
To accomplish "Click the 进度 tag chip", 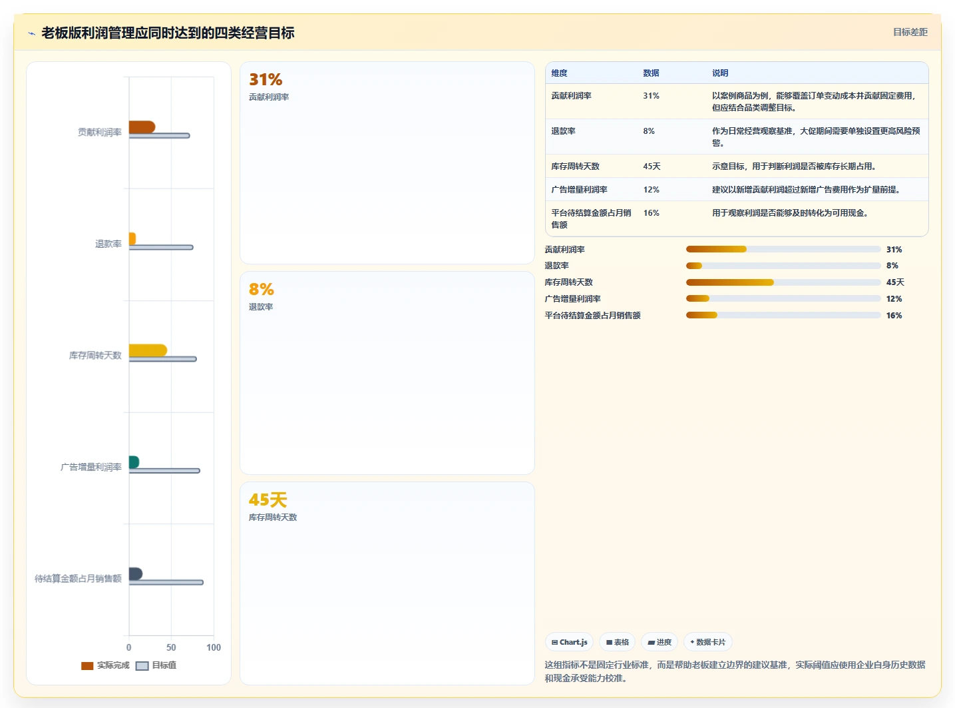I will tap(660, 642).
